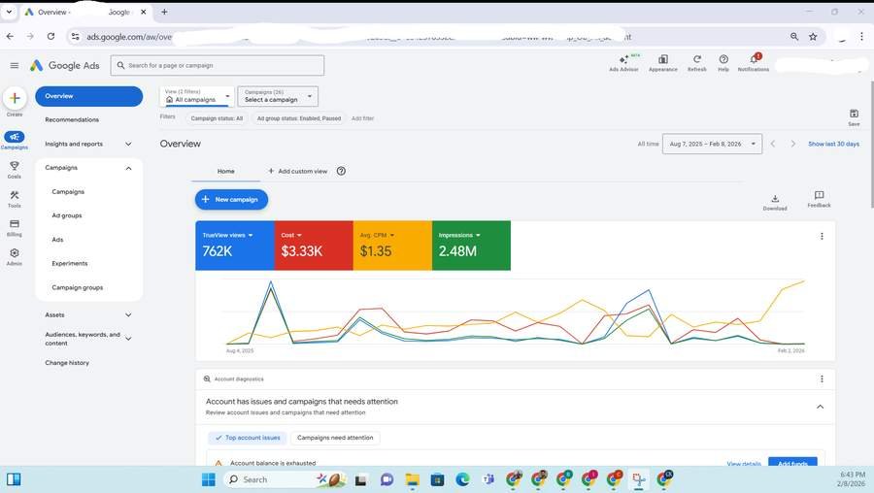Save the current view
Image resolution: width=874 pixels, height=493 pixels.
click(854, 117)
